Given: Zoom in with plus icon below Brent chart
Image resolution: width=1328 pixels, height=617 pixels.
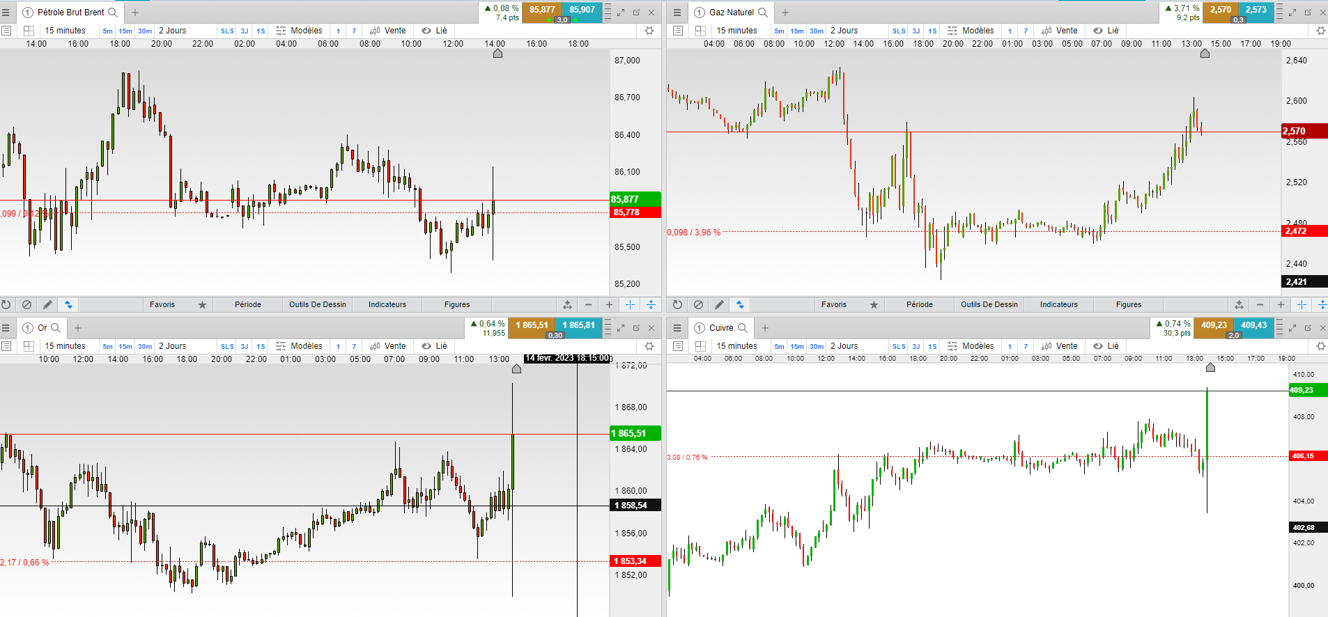Looking at the screenshot, I should click(609, 304).
